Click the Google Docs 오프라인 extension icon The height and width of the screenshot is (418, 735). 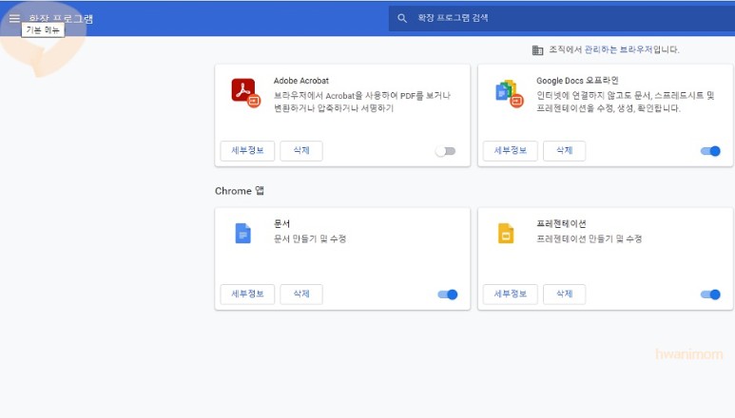(x=509, y=93)
